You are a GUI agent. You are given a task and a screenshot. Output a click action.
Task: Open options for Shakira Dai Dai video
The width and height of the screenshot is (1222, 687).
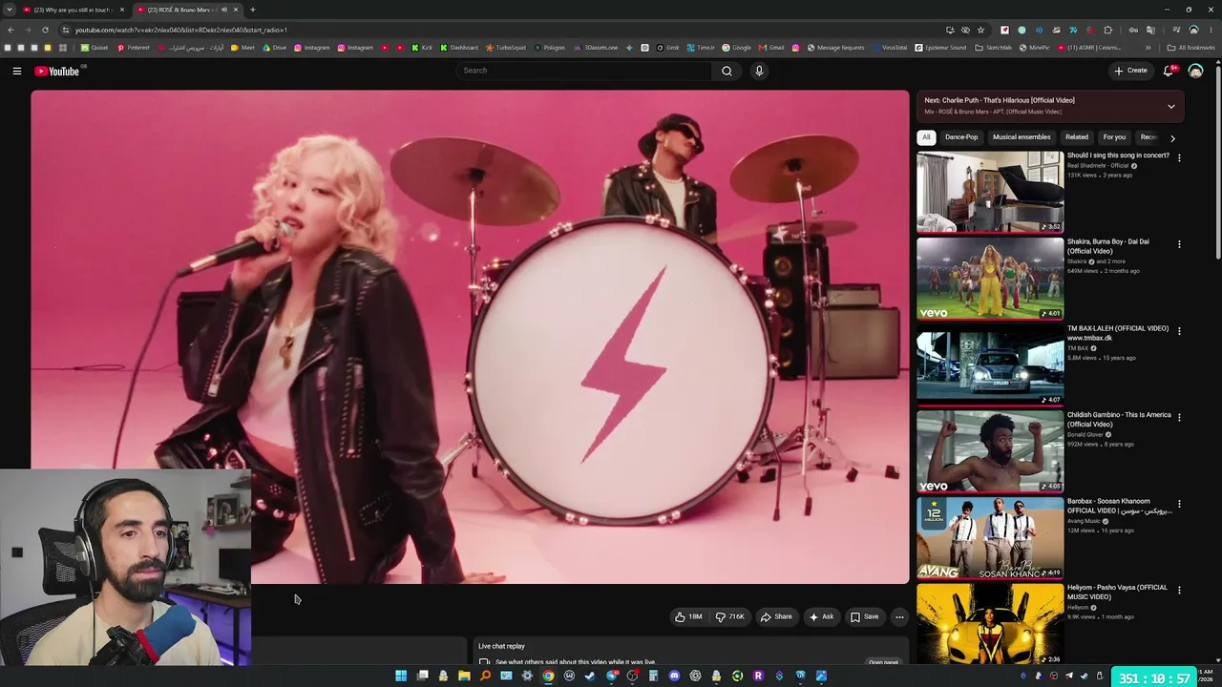[1179, 244]
